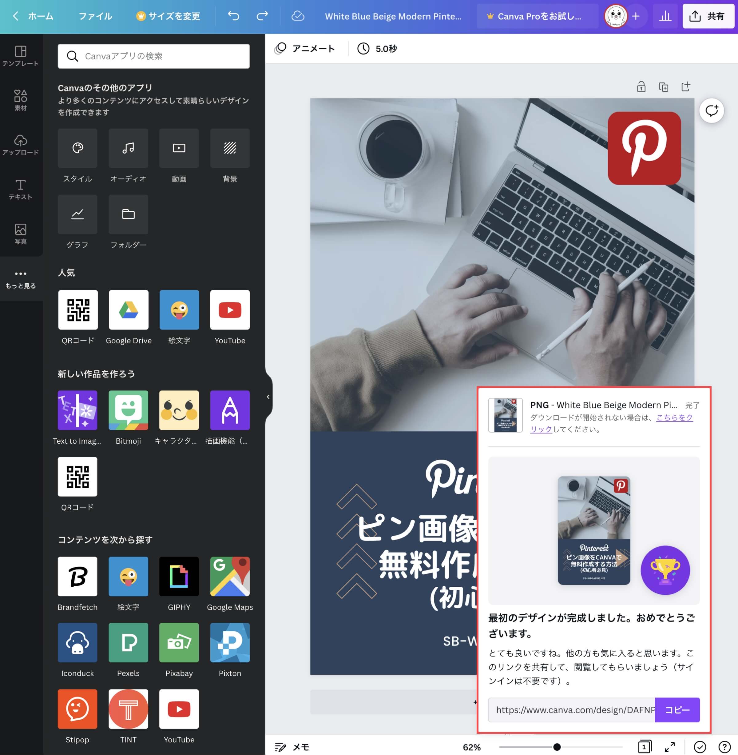Screen dimensions: 738x755
Task: Open the Stipop app
Action: tap(77, 709)
